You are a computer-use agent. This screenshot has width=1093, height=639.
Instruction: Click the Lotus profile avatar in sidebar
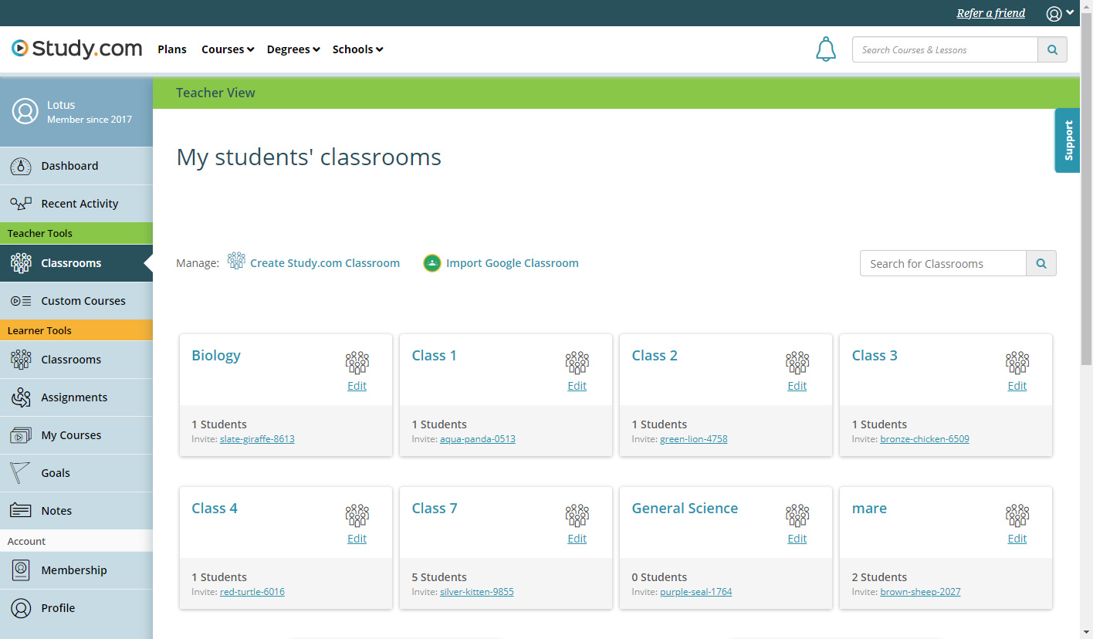pyautogui.click(x=25, y=111)
